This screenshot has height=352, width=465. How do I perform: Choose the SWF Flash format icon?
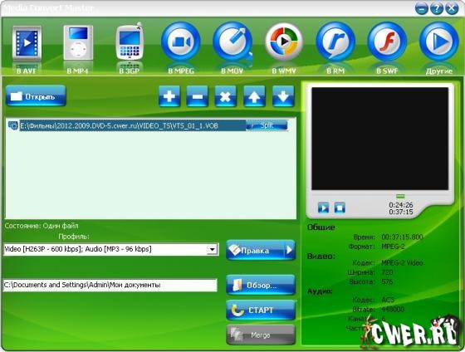(387, 42)
